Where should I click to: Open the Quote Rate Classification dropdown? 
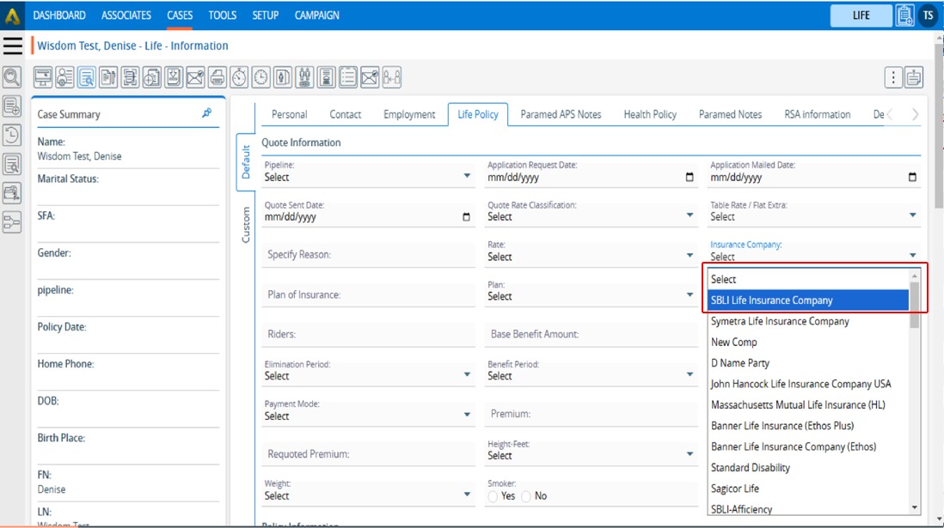point(591,216)
